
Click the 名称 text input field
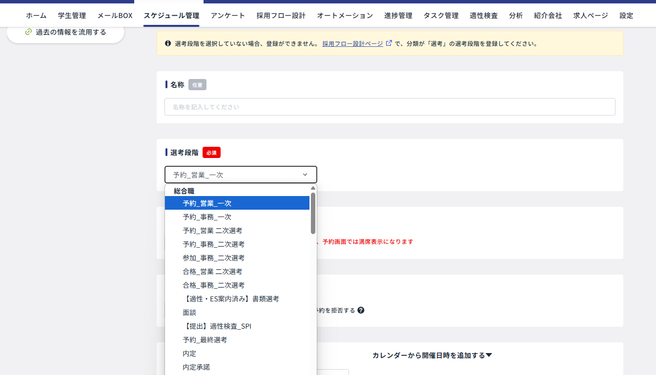[x=389, y=106]
